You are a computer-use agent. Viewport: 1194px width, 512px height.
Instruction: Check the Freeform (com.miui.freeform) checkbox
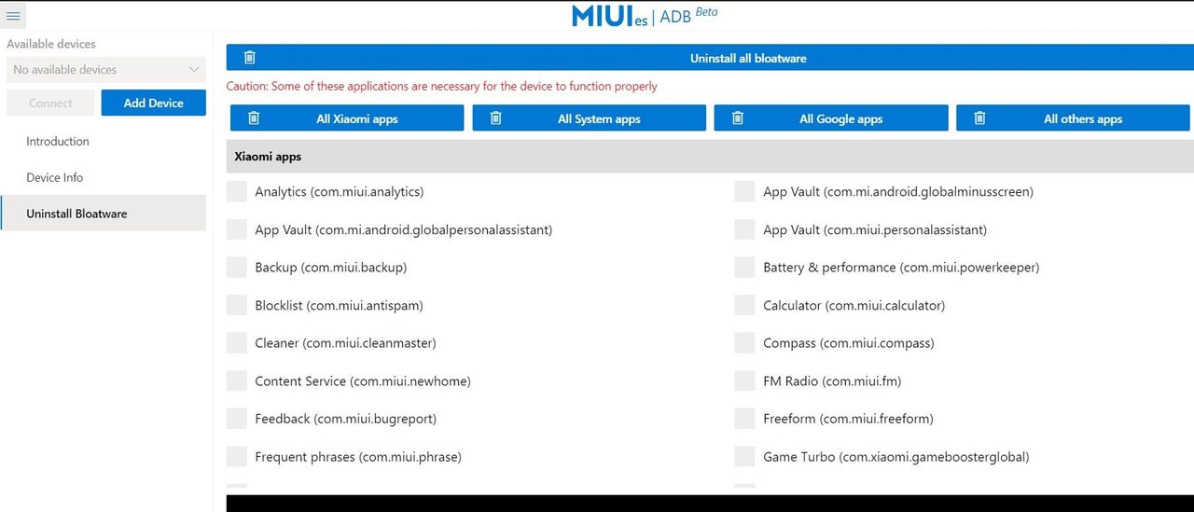[744, 419]
